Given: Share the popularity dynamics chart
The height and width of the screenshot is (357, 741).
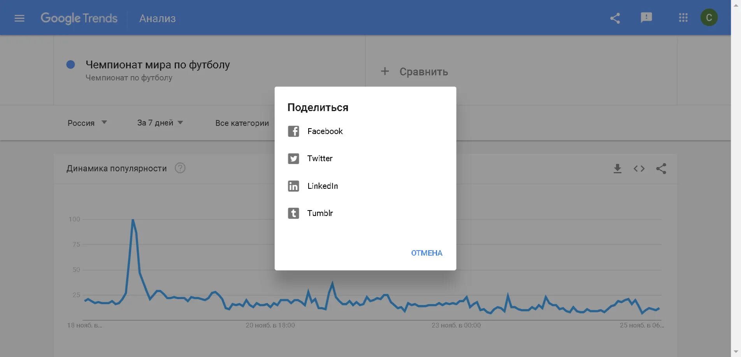Looking at the screenshot, I should [x=661, y=169].
